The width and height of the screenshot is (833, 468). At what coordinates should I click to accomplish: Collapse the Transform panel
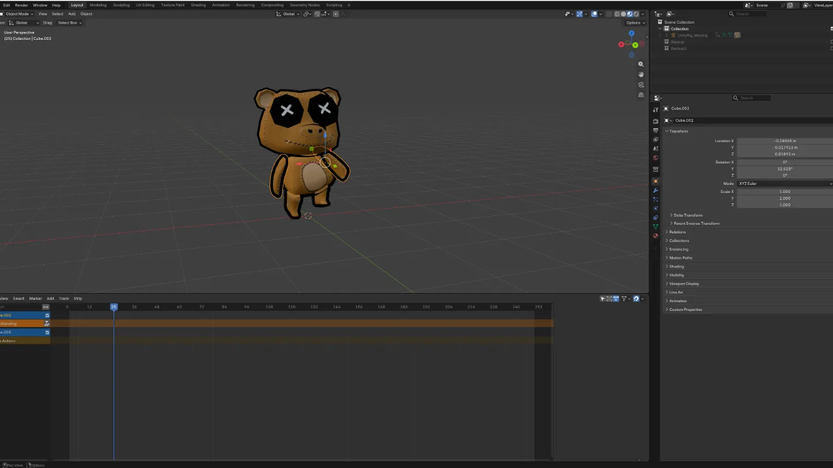click(667, 131)
